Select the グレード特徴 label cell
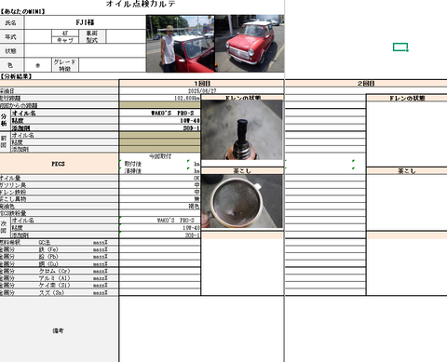Image resolution: width=447 pixels, height=362 pixels. 65,65
